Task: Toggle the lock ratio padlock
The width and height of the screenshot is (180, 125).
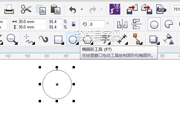Action: 74,24
